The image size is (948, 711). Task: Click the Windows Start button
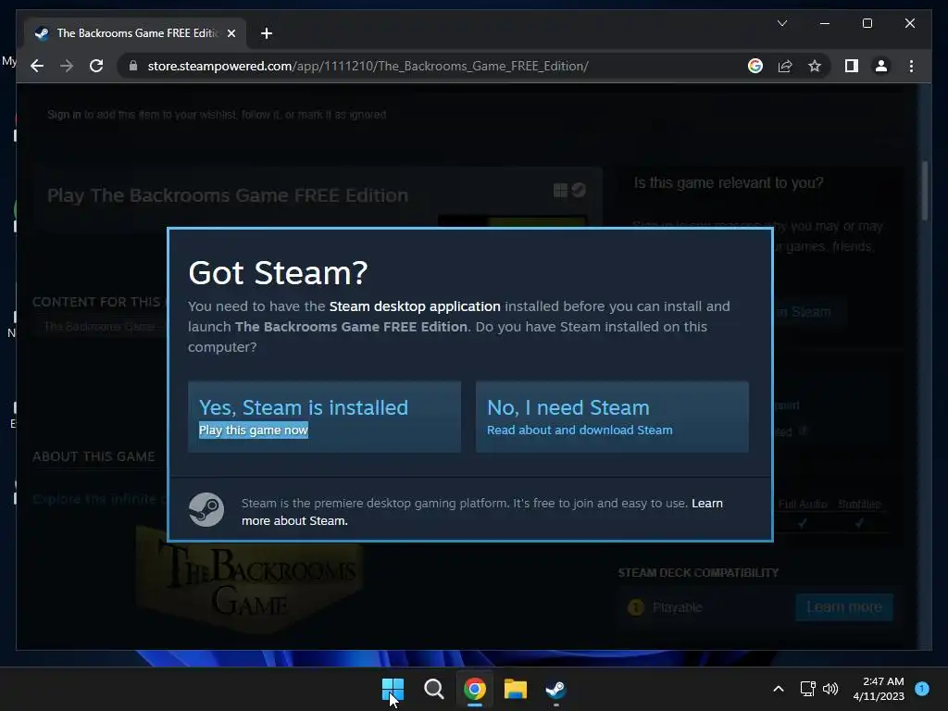tap(393, 689)
